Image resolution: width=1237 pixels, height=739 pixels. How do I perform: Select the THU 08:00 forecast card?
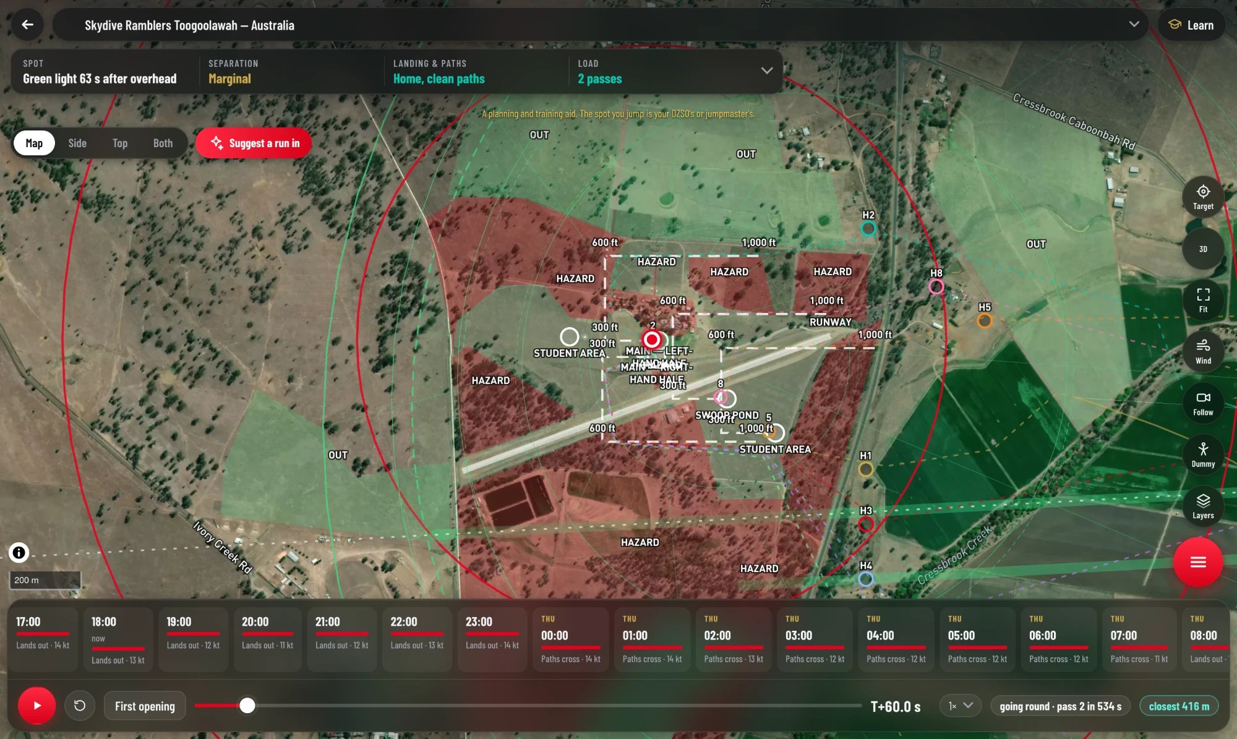point(1206,639)
